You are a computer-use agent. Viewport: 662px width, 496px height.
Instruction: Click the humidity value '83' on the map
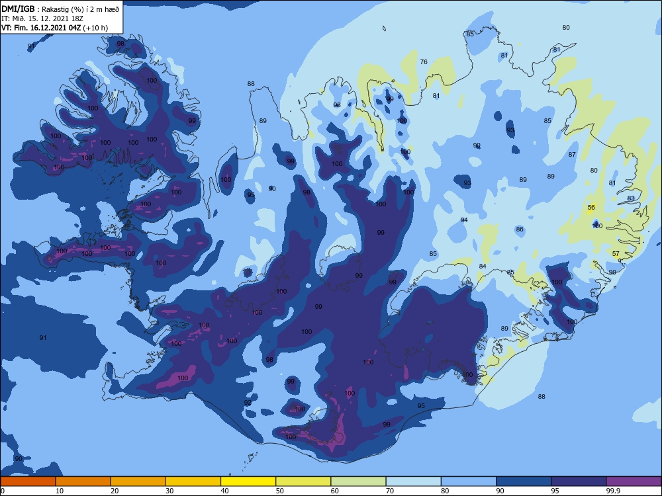[x=631, y=198]
